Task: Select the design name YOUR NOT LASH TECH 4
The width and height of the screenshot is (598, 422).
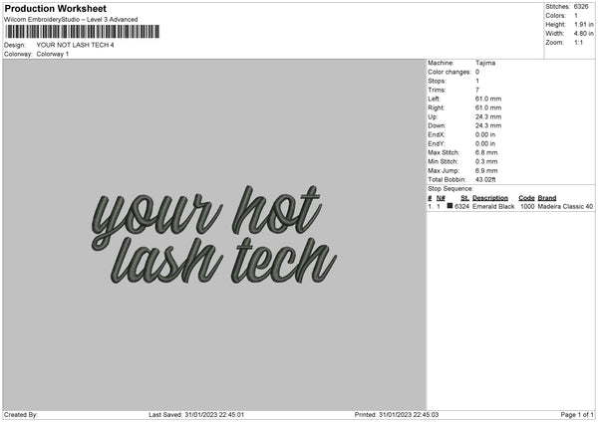Action: coord(75,45)
